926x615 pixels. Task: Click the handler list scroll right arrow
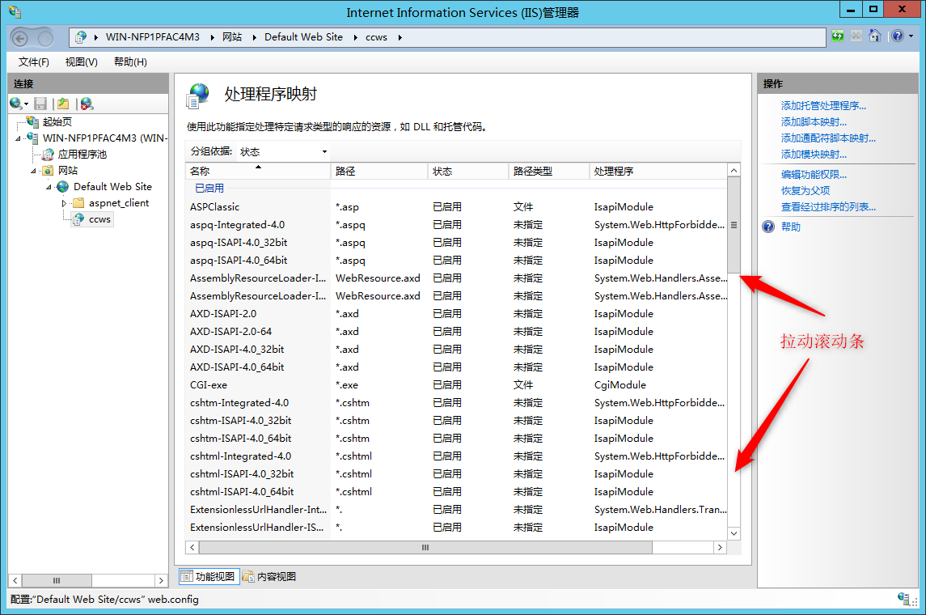[719, 548]
